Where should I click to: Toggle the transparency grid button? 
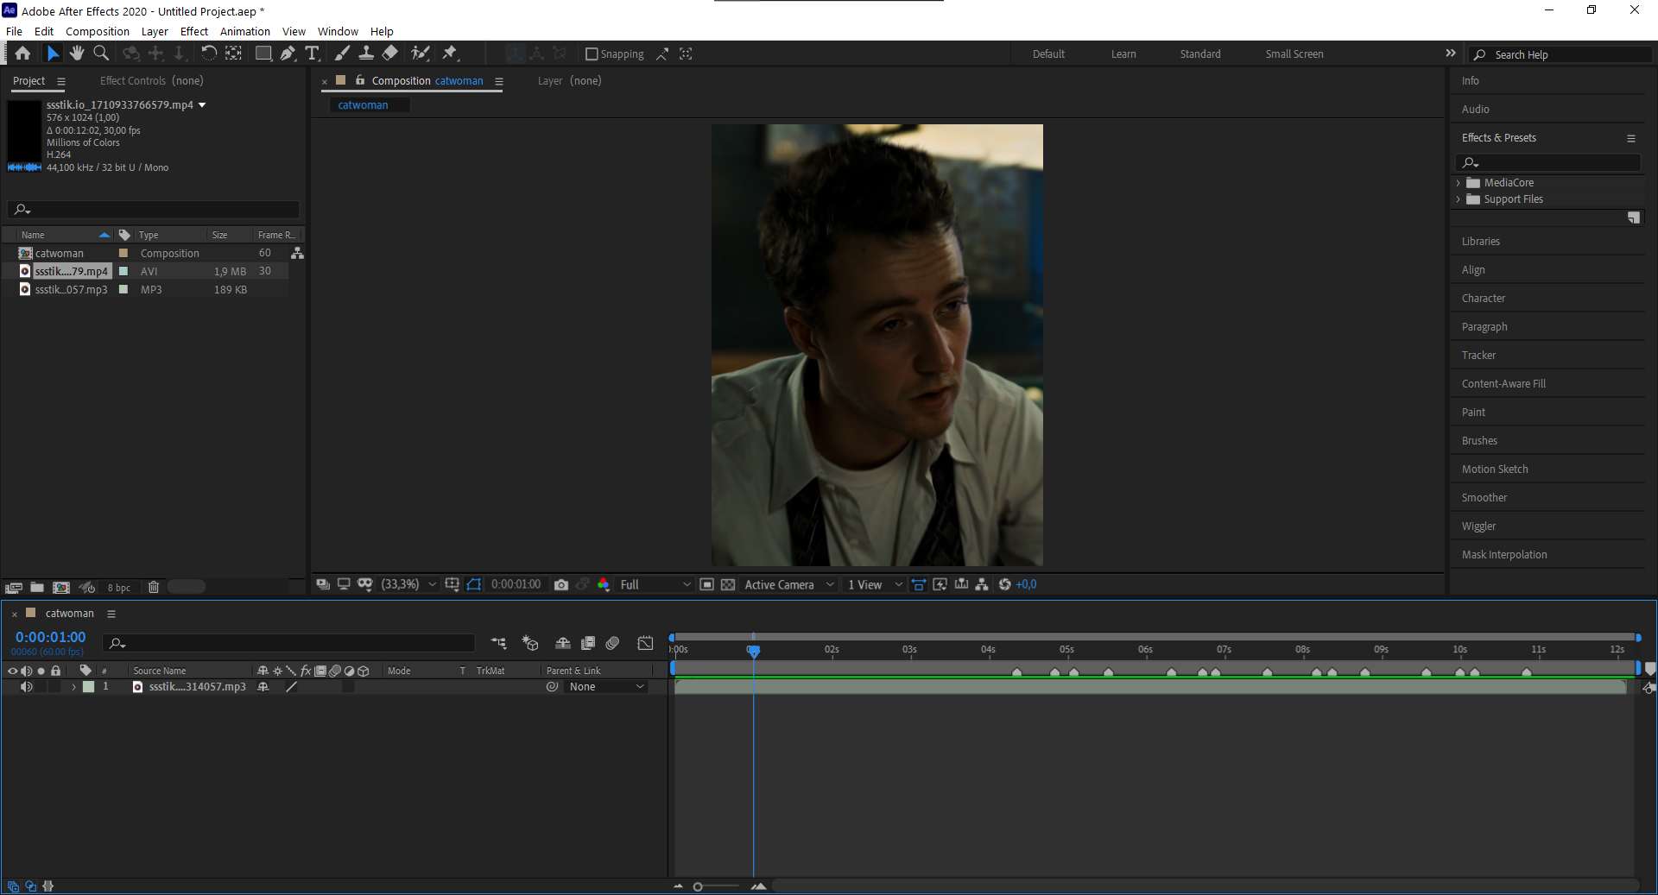click(728, 585)
